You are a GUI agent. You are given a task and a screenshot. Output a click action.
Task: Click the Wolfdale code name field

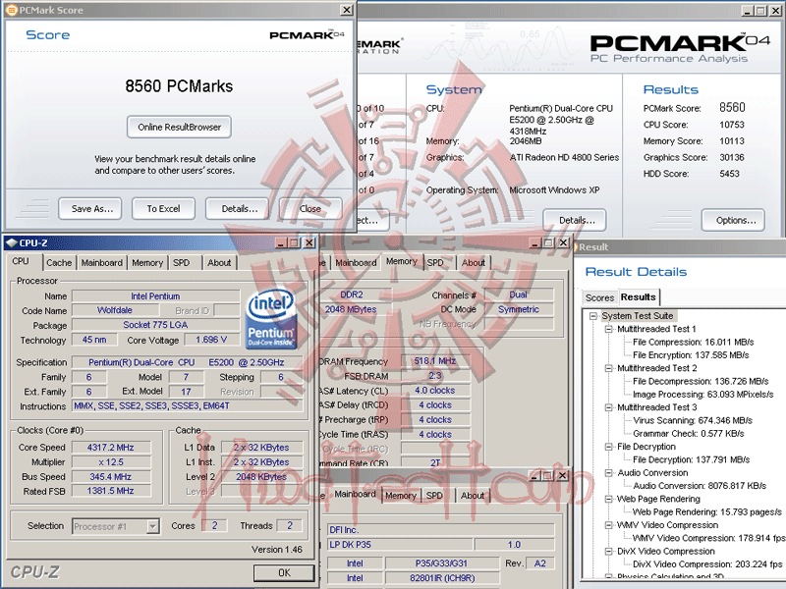[x=115, y=310]
